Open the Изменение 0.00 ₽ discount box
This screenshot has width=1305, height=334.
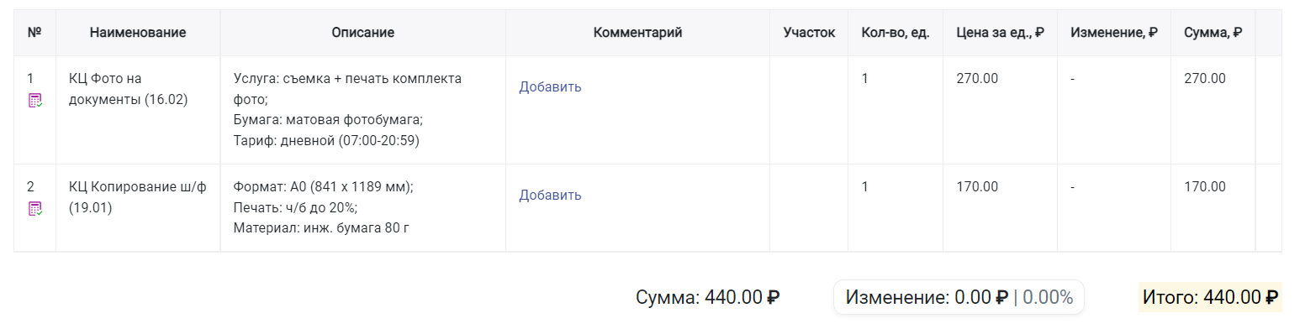959,297
